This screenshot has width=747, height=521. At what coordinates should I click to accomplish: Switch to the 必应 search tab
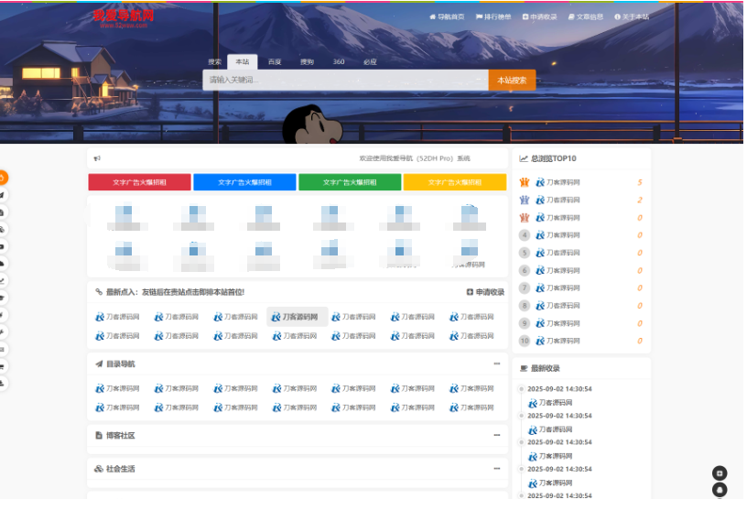pos(370,62)
